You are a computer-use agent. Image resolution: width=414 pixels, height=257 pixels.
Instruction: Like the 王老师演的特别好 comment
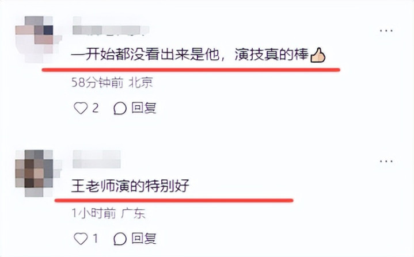point(81,239)
